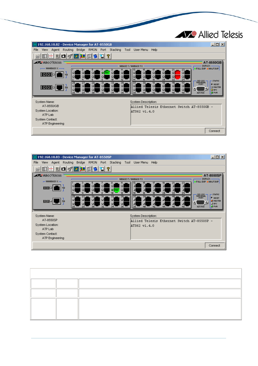Terminal monitor icon in AT-8550GB toolbar
Image resolution: width=258 pixels, height=366 pixels.
coord(102,56)
